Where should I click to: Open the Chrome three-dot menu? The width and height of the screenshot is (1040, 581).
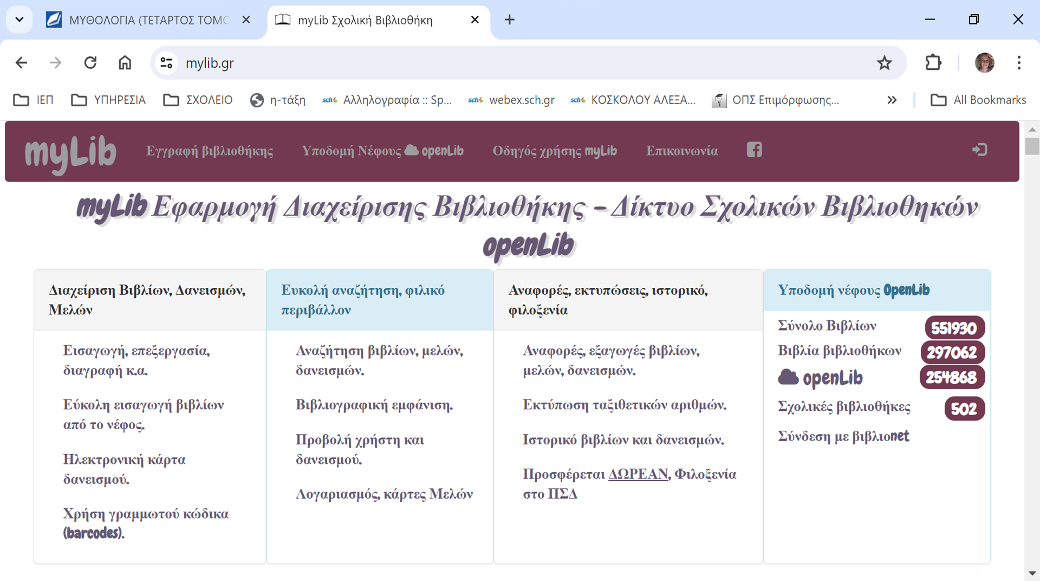(1018, 63)
